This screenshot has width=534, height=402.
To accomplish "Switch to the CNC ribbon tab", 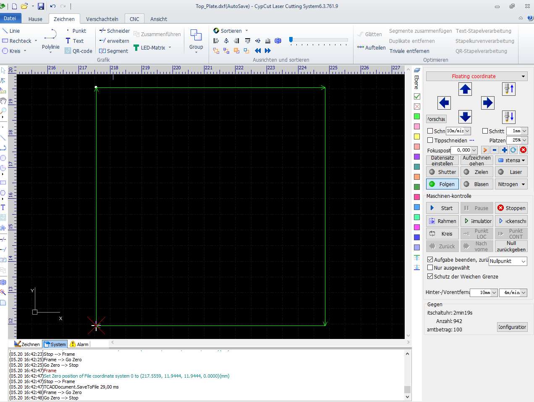I will pyautogui.click(x=134, y=19).
